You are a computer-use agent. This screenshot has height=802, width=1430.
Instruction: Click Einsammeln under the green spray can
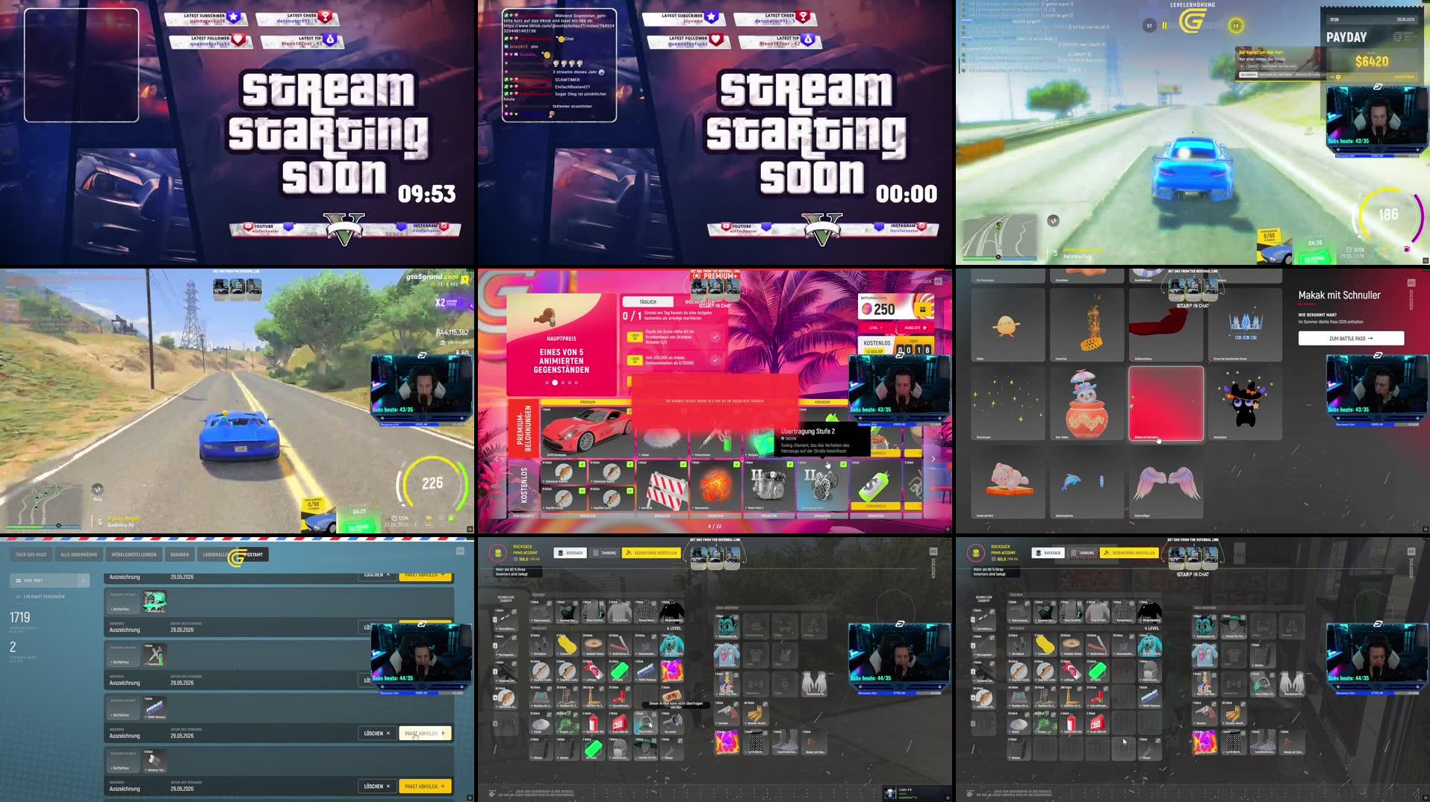tap(875, 506)
